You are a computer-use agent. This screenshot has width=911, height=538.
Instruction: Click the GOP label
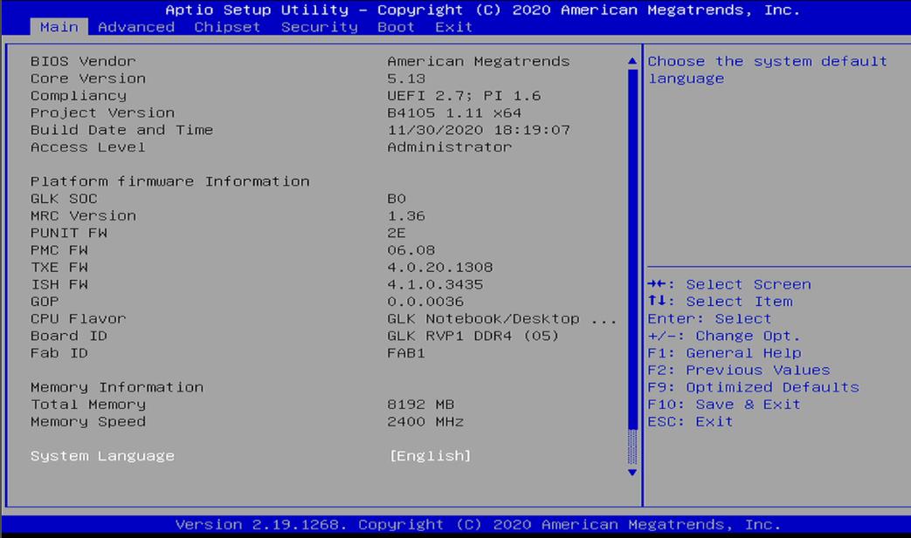(x=45, y=302)
